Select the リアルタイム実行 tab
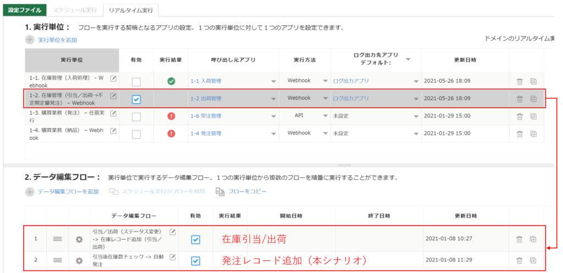Screen dimensions: 563x273 (x=131, y=10)
